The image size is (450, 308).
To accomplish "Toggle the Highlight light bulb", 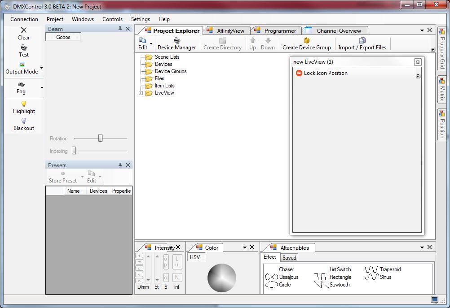I will click(24, 104).
